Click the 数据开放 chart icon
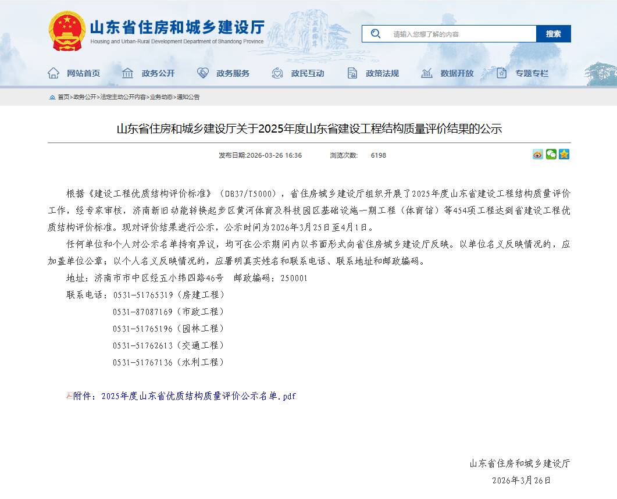Image resolution: width=617 pixels, height=499 pixels. click(427, 73)
